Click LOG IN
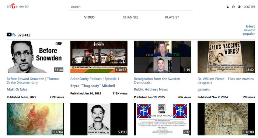258x138 pixels. pos(249,7)
